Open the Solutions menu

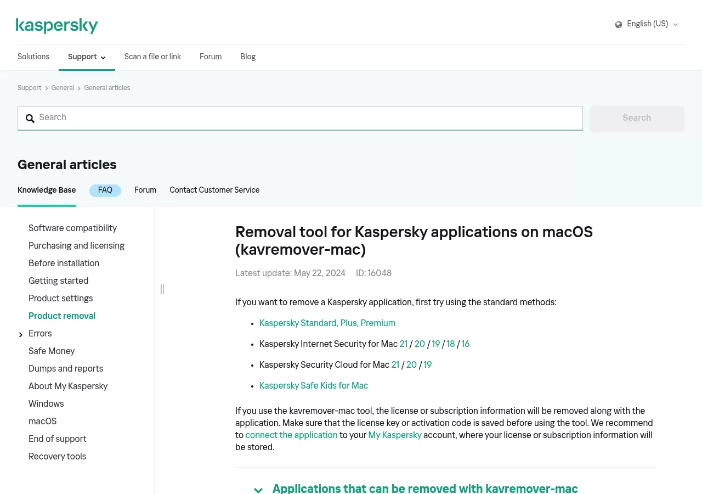pyautogui.click(x=33, y=57)
